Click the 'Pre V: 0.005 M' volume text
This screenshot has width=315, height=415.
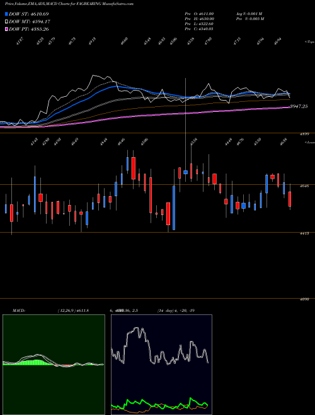pyautogui.click(x=249, y=19)
